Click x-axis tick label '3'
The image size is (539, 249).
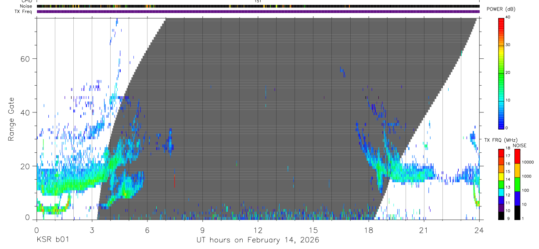[92, 230]
